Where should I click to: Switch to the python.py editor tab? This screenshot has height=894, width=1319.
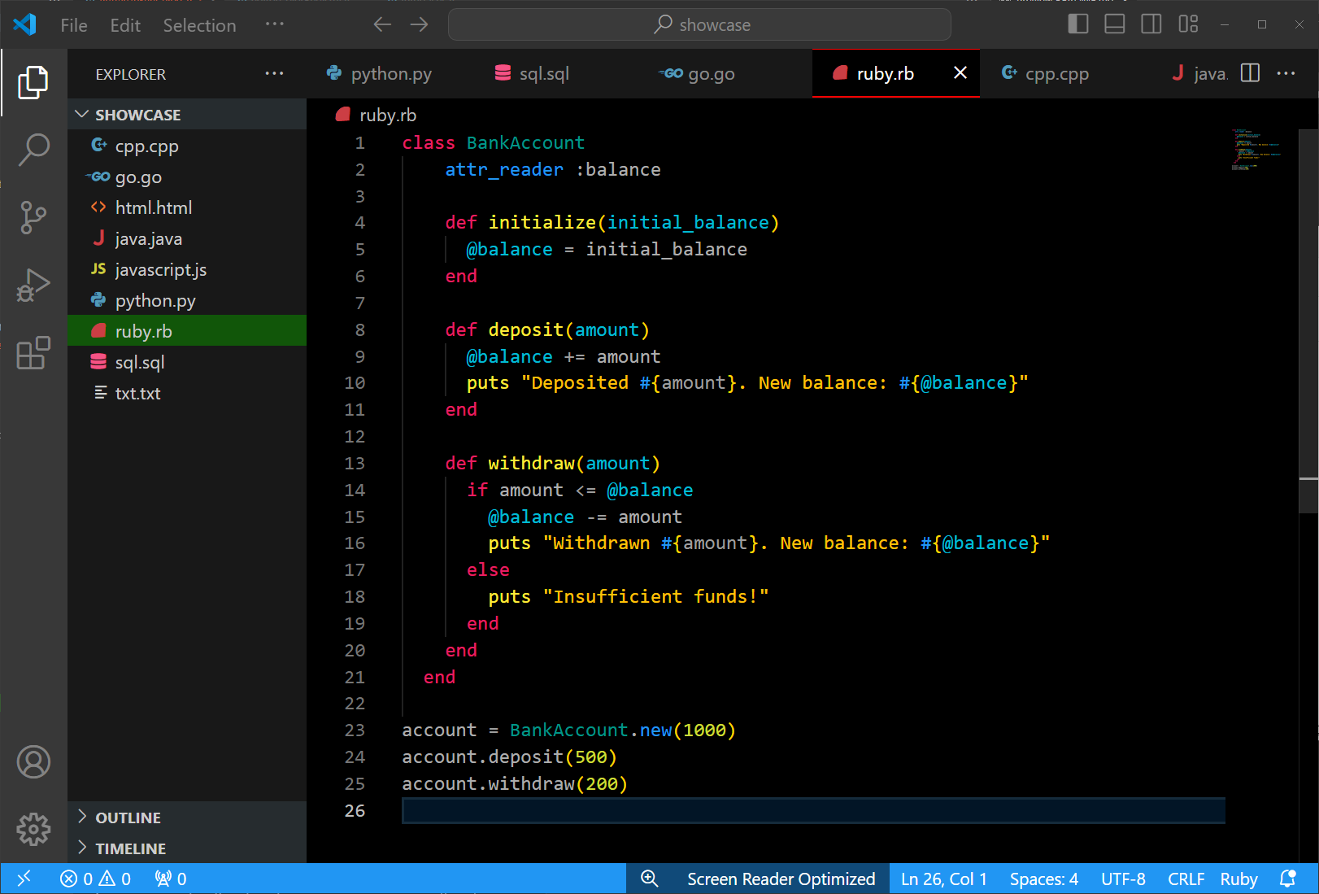391,73
